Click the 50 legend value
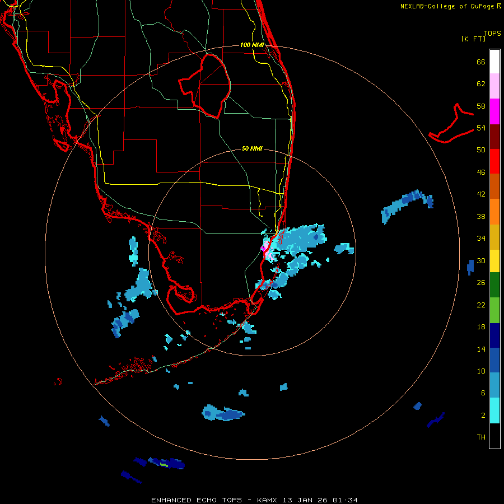Viewport: 504px width, 504px height. point(481,150)
